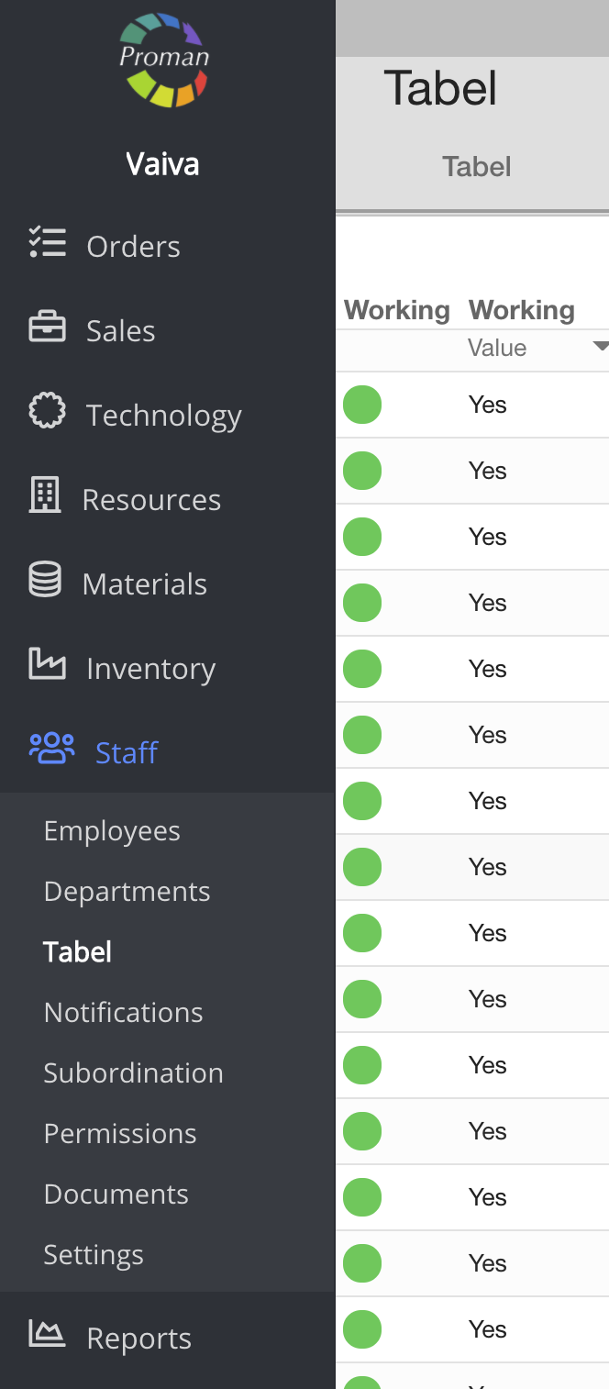This screenshot has width=609, height=1389.
Task: Collapse the Staff menu section
Action: click(127, 752)
